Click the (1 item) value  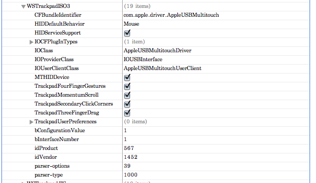(x=135, y=41)
